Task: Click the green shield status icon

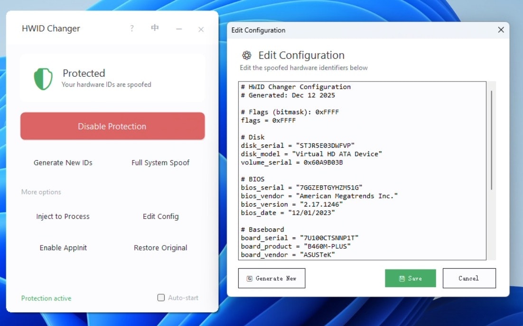Action: point(43,79)
